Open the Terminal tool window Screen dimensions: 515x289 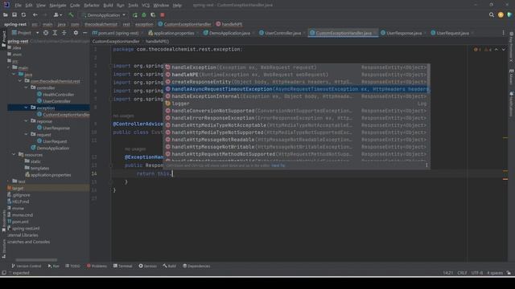pos(122,266)
